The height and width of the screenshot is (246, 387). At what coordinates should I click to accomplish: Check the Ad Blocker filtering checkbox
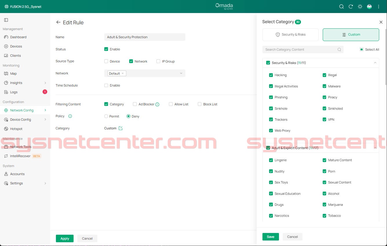[135, 104]
